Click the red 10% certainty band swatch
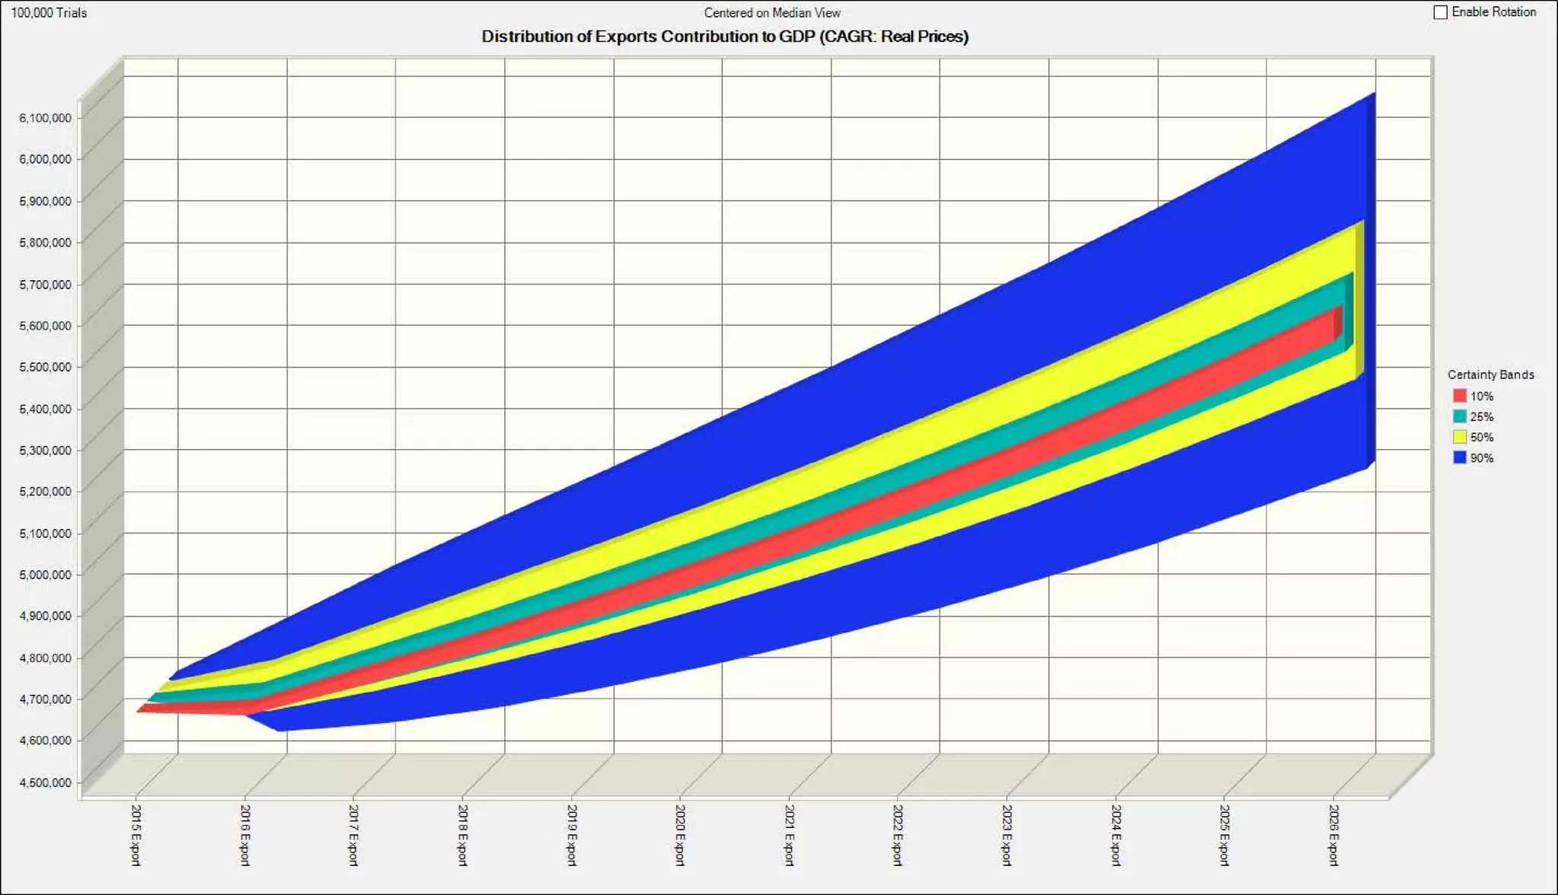Image resolution: width=1558 pixels, height=895 pixels. pyautogui.click(x=1459, y=396)
